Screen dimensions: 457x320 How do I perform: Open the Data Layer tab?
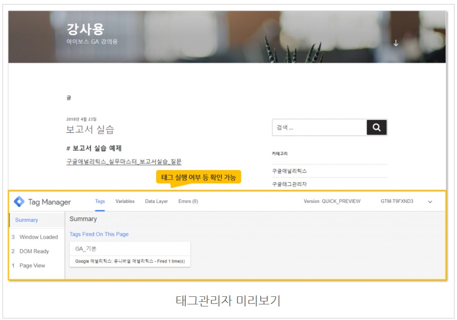tap(157, 201)
